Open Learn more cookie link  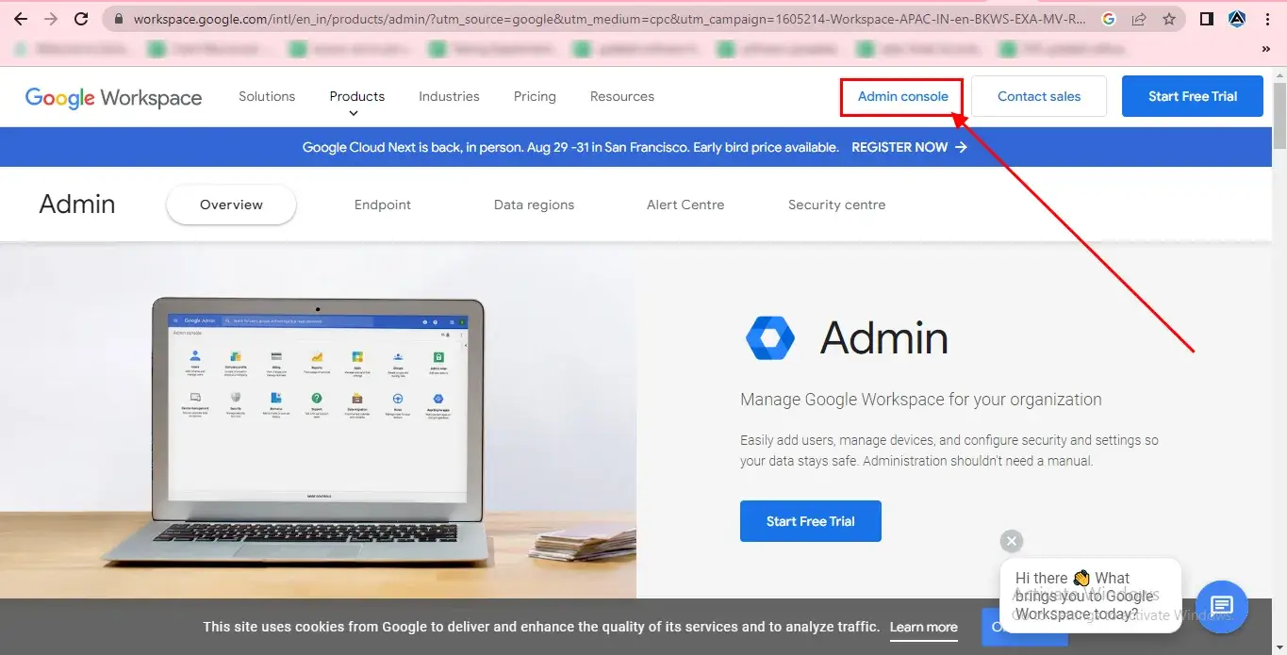(x=923, y=627)
